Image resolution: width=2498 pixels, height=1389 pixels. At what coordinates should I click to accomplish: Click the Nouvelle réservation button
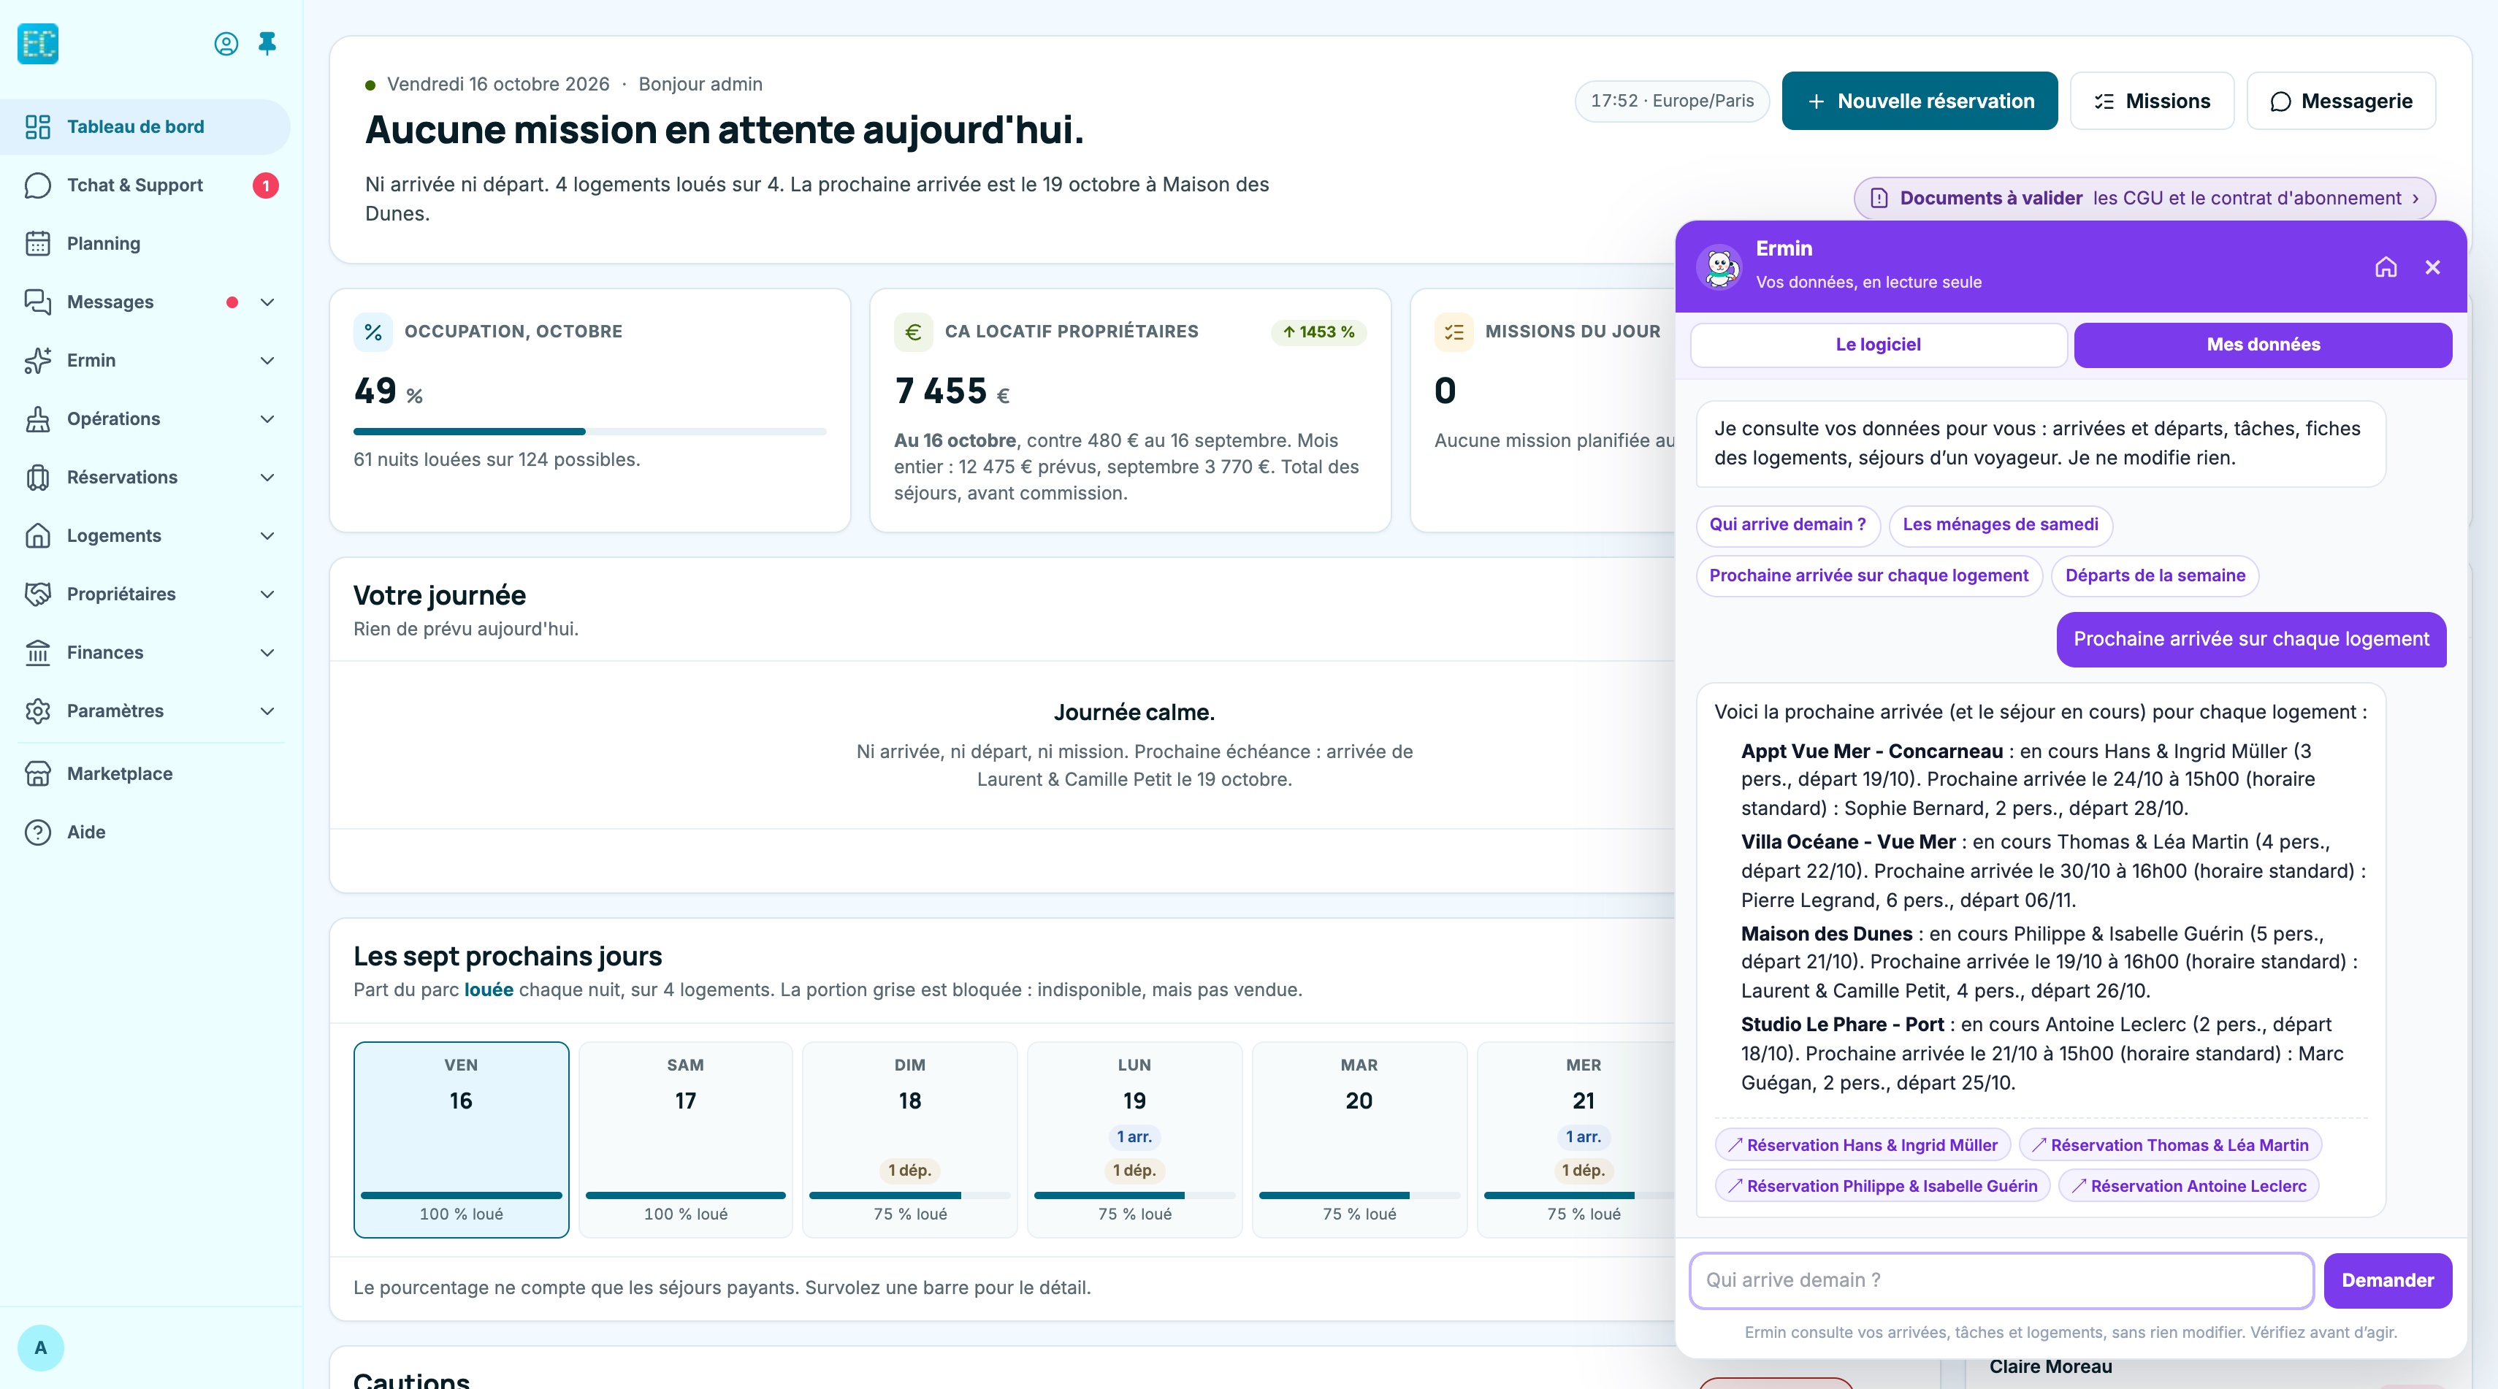tap(1919, 101)
